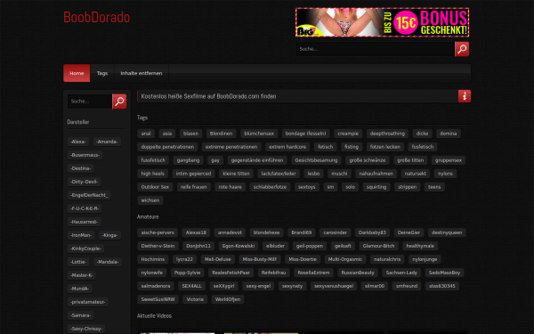Open the blondehexe amateur link
The width and height of the screenshot is (534, 334).
(x=267, y=232)
